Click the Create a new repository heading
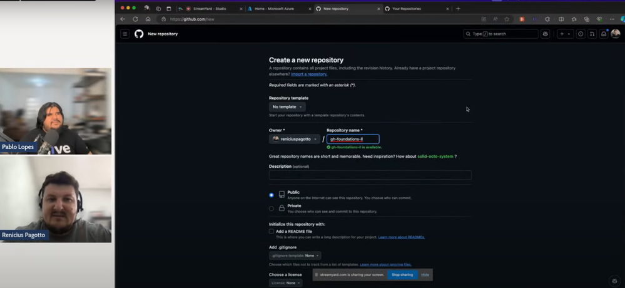Viewport: 625px width, 288px height. click(x=306, y=60)
